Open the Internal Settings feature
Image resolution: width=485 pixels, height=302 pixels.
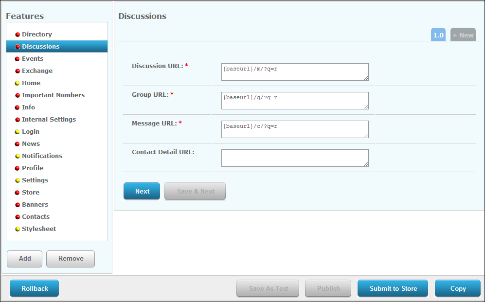click(49, 120)
